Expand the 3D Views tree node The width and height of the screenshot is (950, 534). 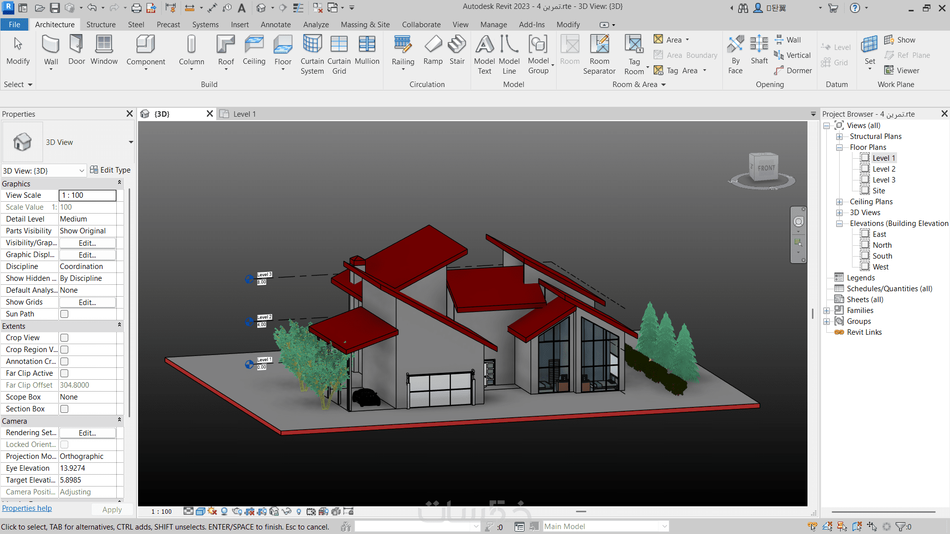pyautogui.click(x=839, y=213)
